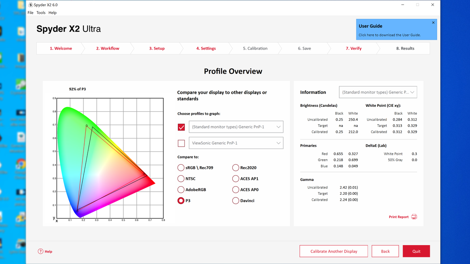Click the Spyder X2 title bar logo
The height and width of the screenshot is (264, 470).
(x=31, y=5)
